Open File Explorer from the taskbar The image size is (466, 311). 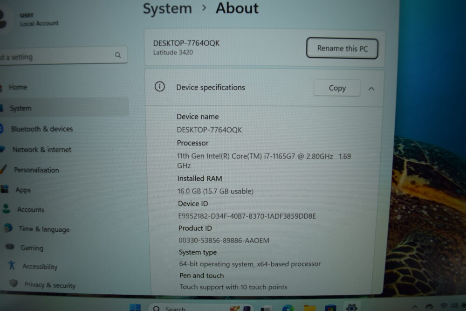pos(309,308)
